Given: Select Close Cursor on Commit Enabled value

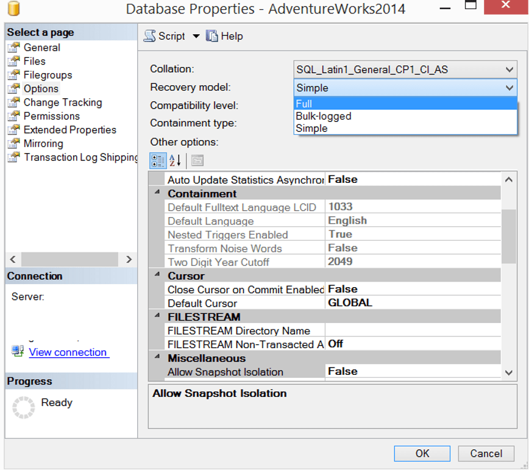Looking at the screenshot, I should pos(413,289).
